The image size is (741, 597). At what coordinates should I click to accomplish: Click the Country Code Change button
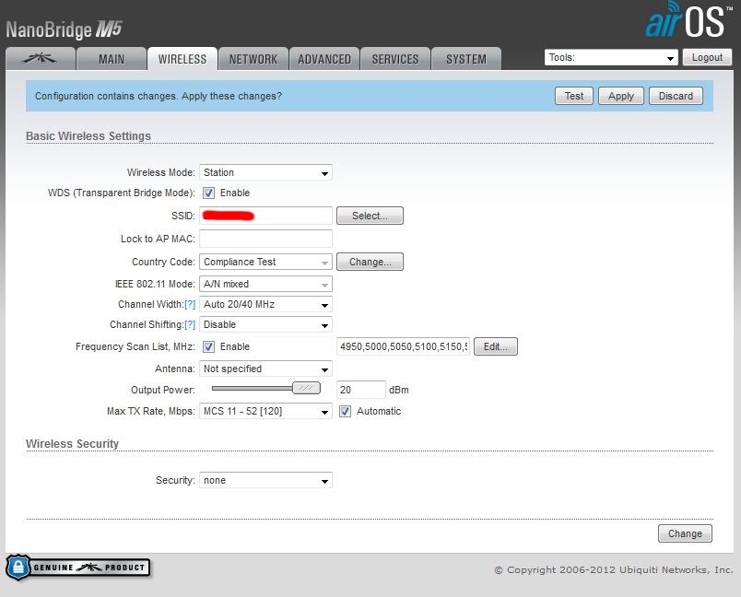(370, 262)
